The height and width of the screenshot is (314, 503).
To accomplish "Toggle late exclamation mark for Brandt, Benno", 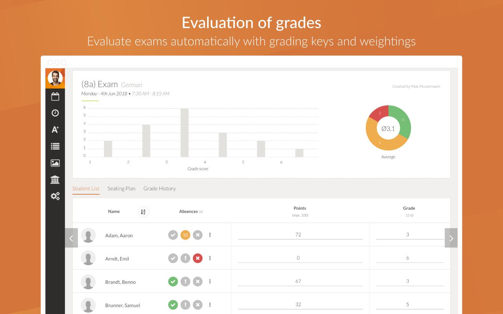I will pyautogui.click(x=185, y=281).
